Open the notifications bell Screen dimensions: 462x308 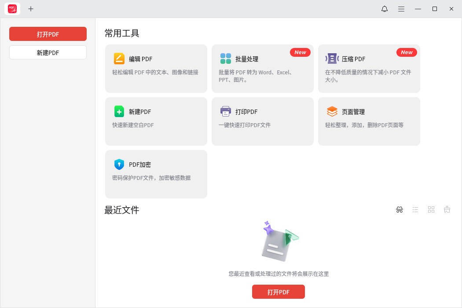coord(385,9)
